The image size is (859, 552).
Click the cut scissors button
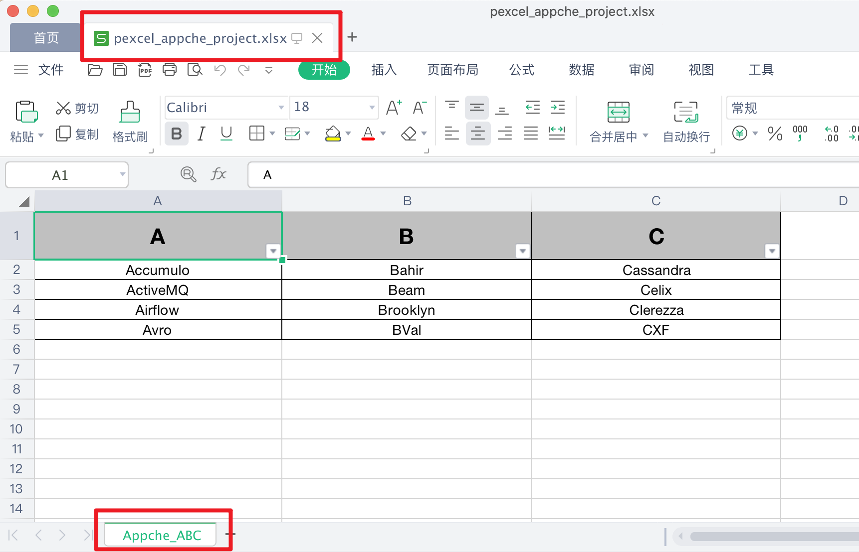coord(77,108)
